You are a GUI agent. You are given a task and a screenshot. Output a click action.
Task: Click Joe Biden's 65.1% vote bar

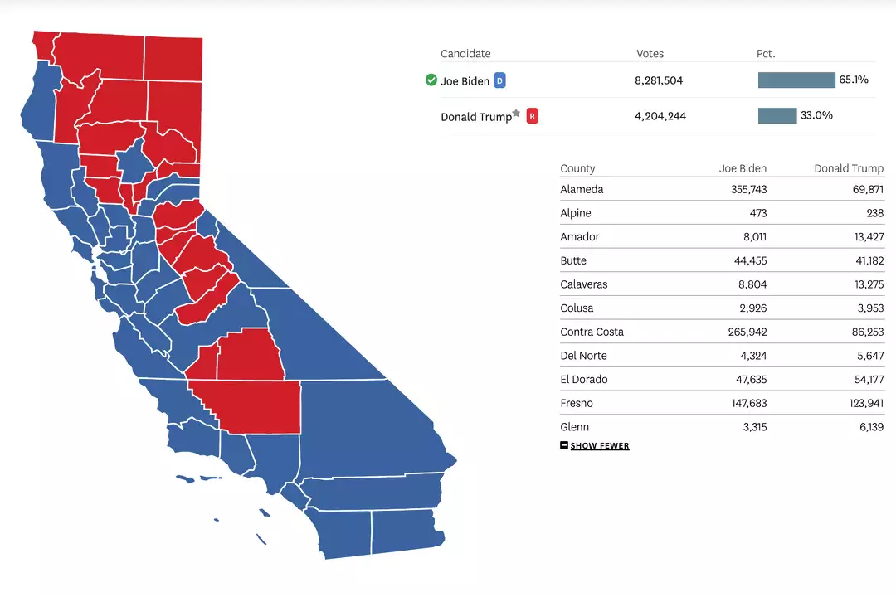(796, 80)
